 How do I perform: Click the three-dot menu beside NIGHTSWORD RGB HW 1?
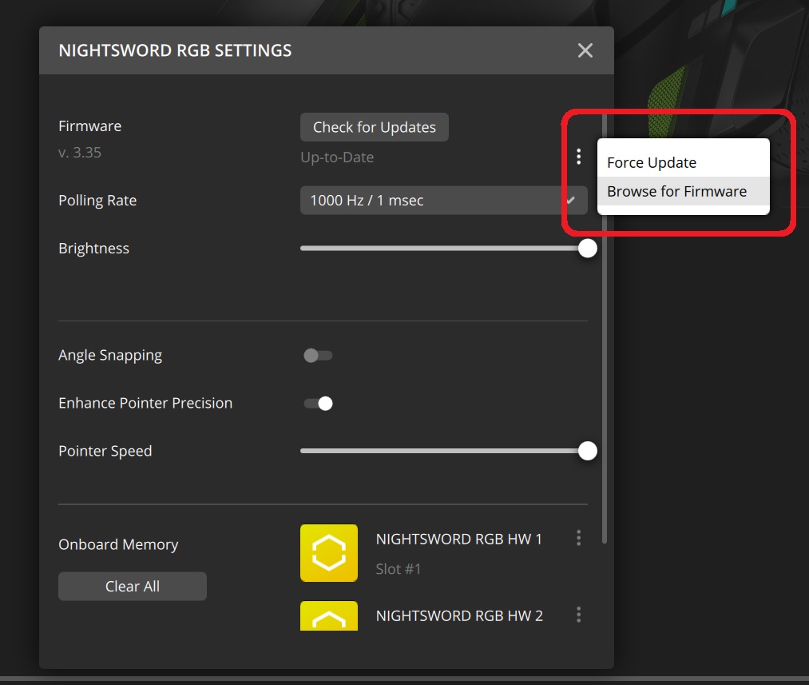pos(578,538)
